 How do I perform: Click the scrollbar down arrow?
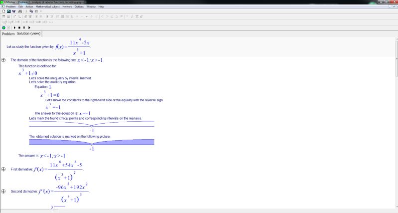pyautogui.click(x=397, y=207)
